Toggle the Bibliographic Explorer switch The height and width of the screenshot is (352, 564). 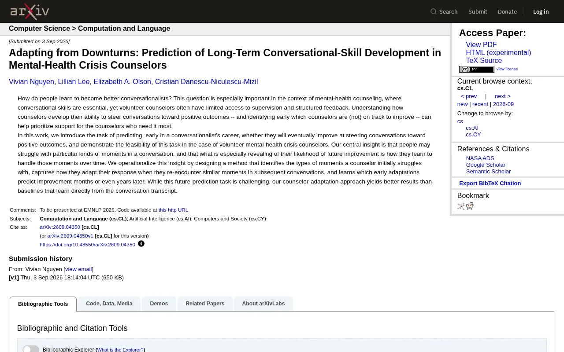pos(31,349)
